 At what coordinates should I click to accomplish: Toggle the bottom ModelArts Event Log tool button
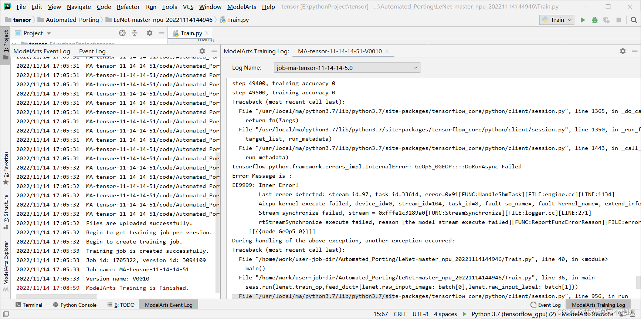(x=169, y=305)
